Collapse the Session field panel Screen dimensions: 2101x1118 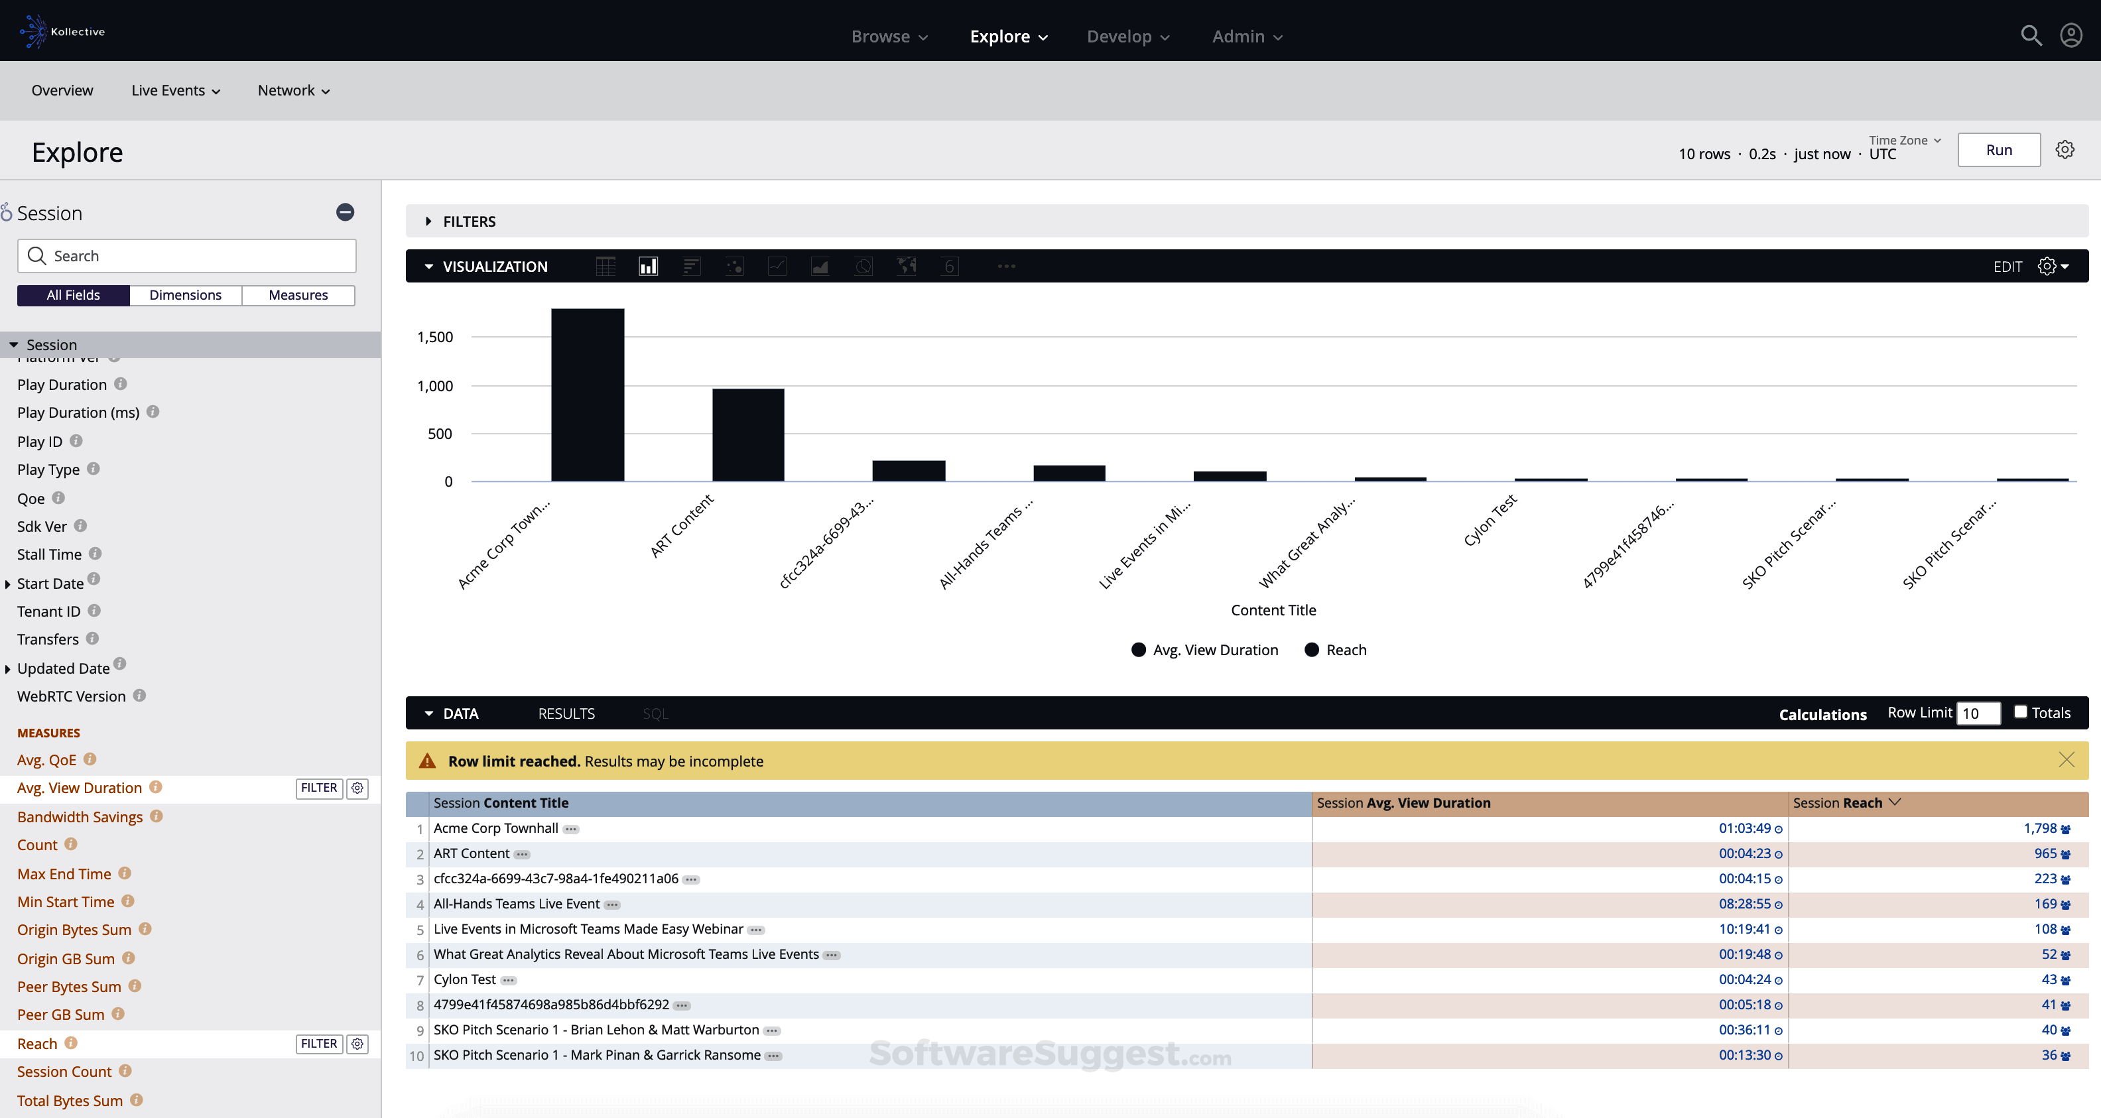tap(345, 212)
